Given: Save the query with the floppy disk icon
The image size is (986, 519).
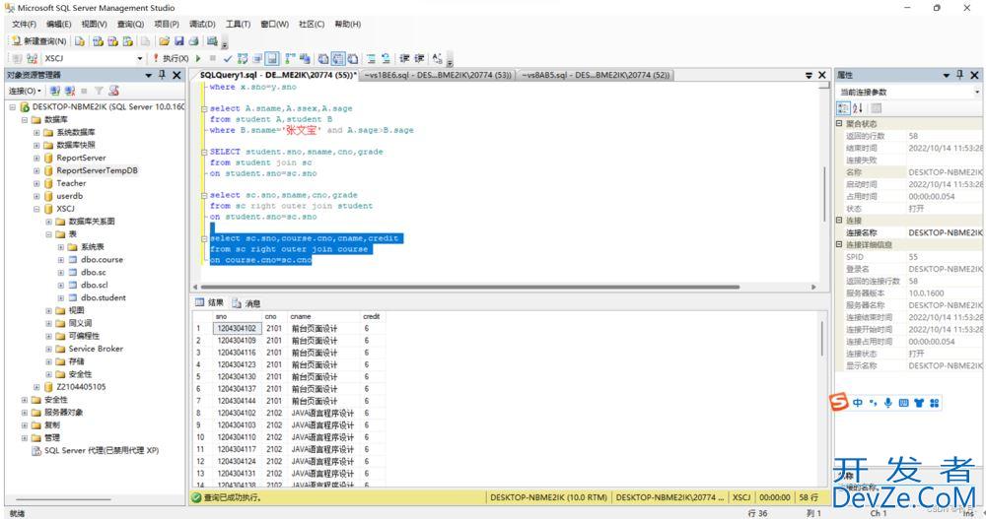Looking at the screenshot, I should tap(179, 40).
